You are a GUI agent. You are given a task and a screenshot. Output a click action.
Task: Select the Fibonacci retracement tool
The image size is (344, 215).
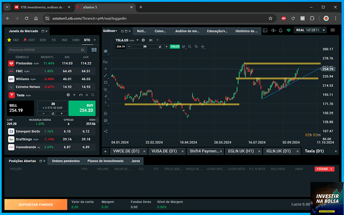(105, 89)
